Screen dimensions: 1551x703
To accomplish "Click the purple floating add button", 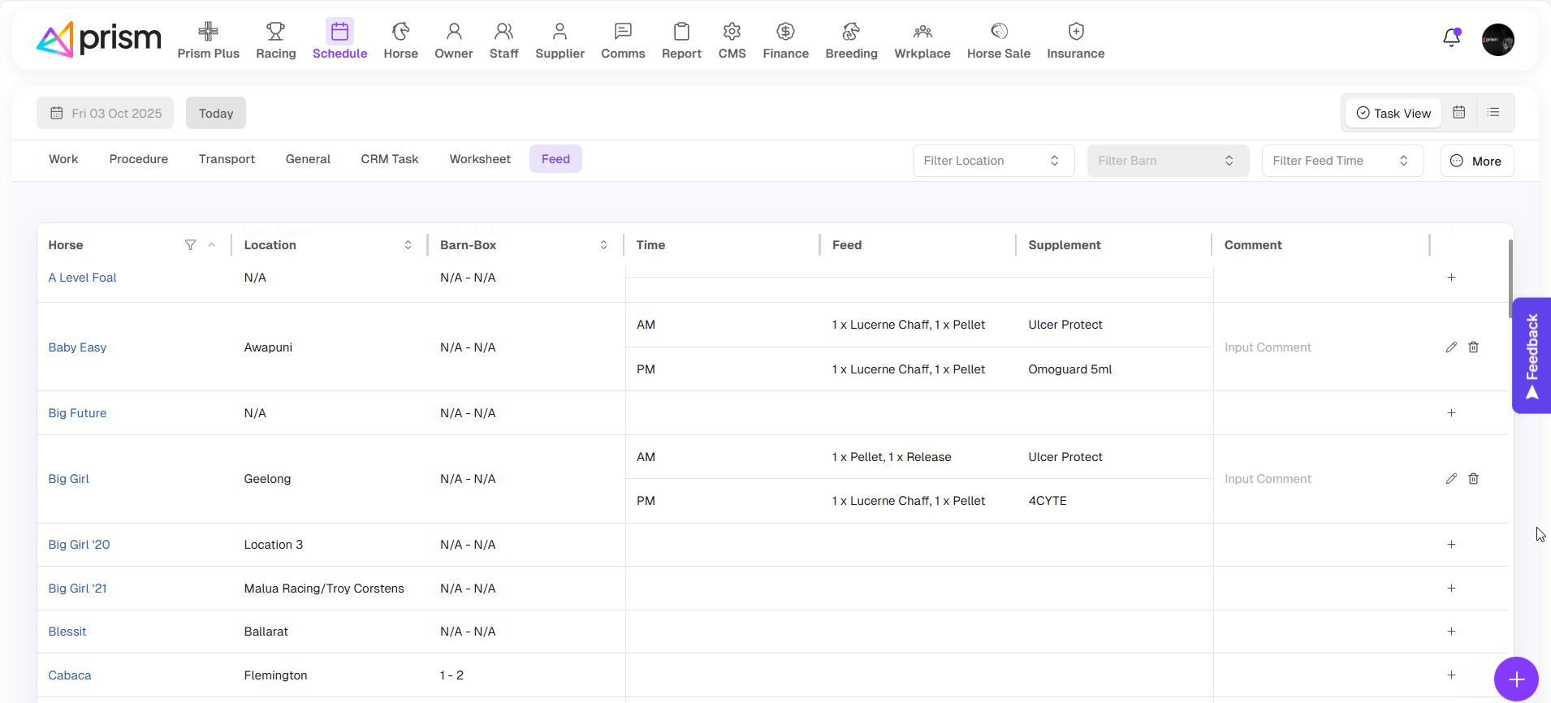I will pyautogui.click(x=1515, y=679).
